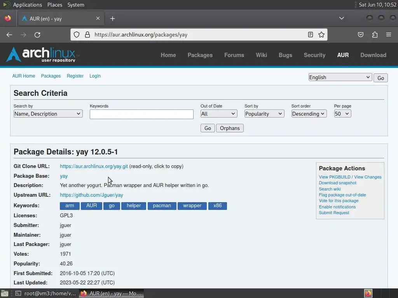398x298 pixels.
Task: Open the English language dropdown
Action: [x=340, y=77]
